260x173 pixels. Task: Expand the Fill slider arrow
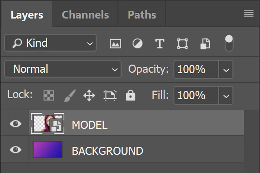(226, 95)
